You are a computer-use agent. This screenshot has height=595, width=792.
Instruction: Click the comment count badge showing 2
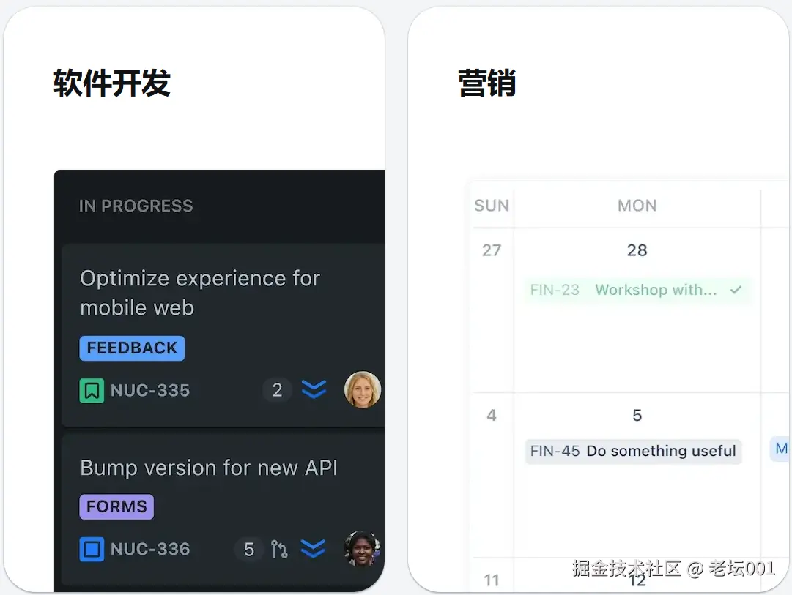click(x=277, y=389)
